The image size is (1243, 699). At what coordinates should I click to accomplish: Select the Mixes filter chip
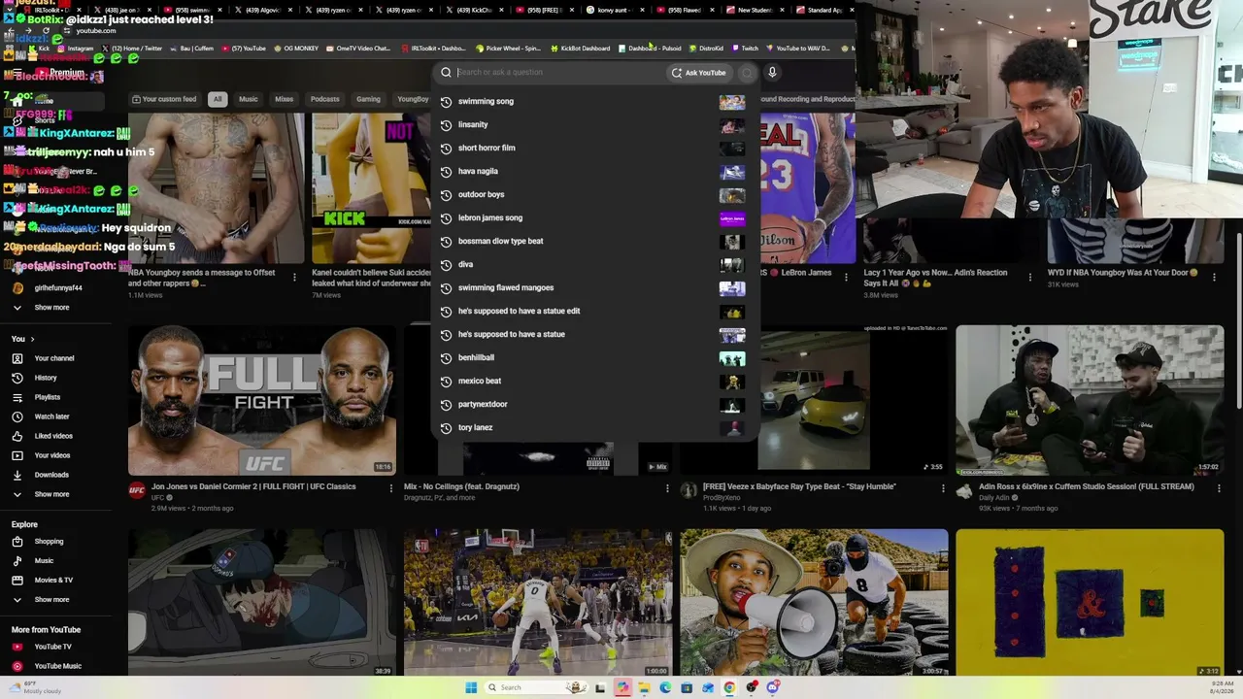284,99
